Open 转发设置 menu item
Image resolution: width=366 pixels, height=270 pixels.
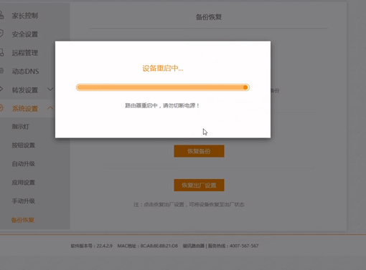(25, 90)
